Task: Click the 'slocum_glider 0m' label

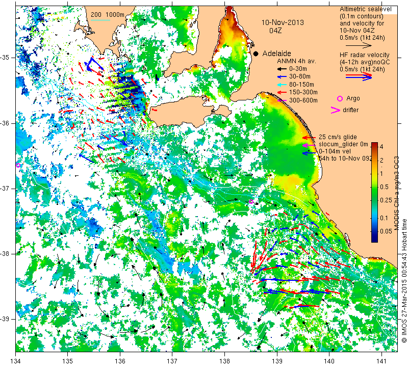Action: tap(343, 144)
